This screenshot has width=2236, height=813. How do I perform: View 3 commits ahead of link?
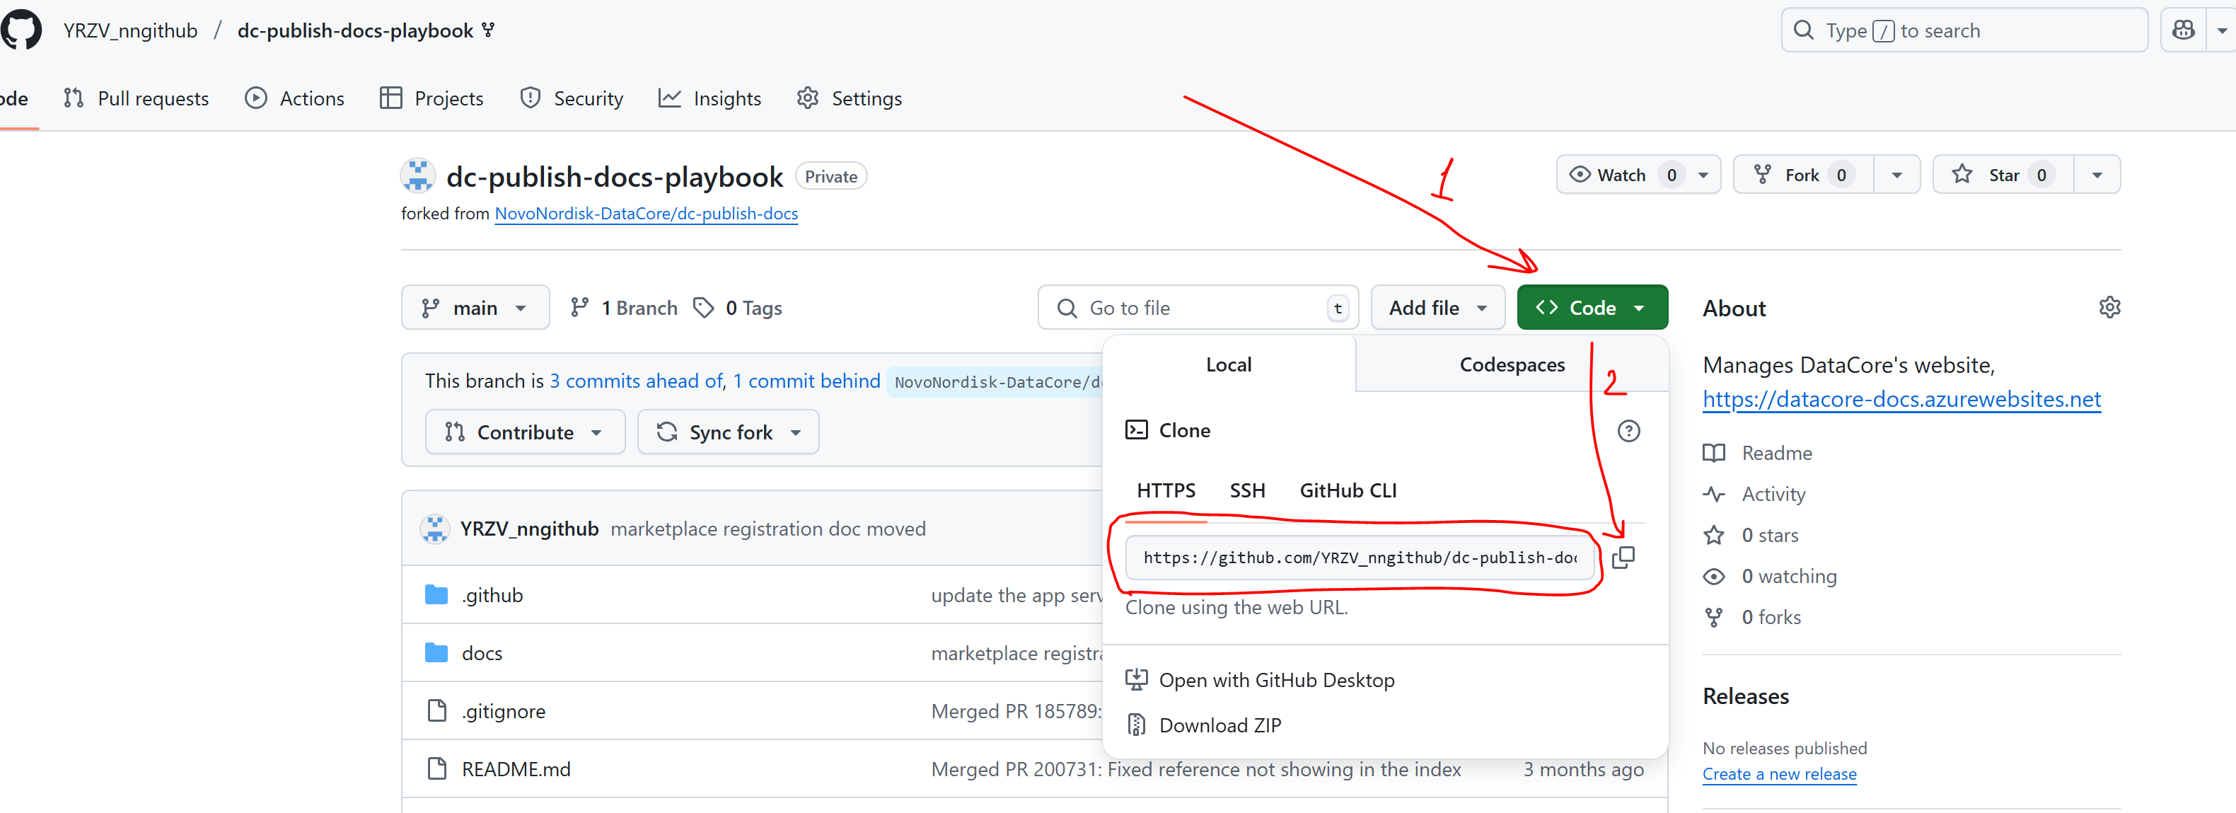tap(636, 381)
